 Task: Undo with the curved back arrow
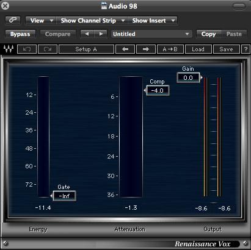pyautogui.click(x=27, y=49)
